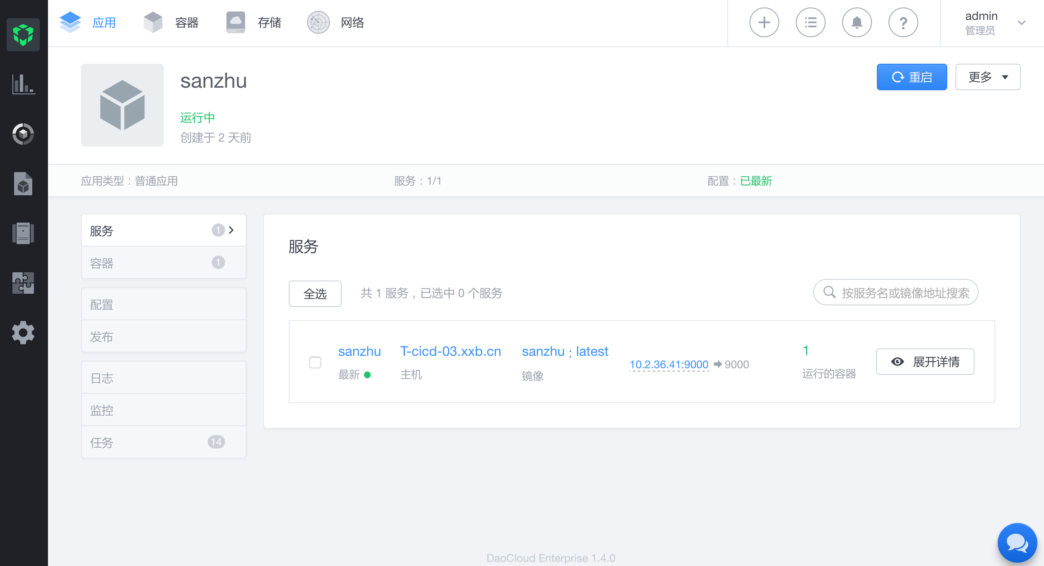Focus the service search input field

click(x=896, y=292)
